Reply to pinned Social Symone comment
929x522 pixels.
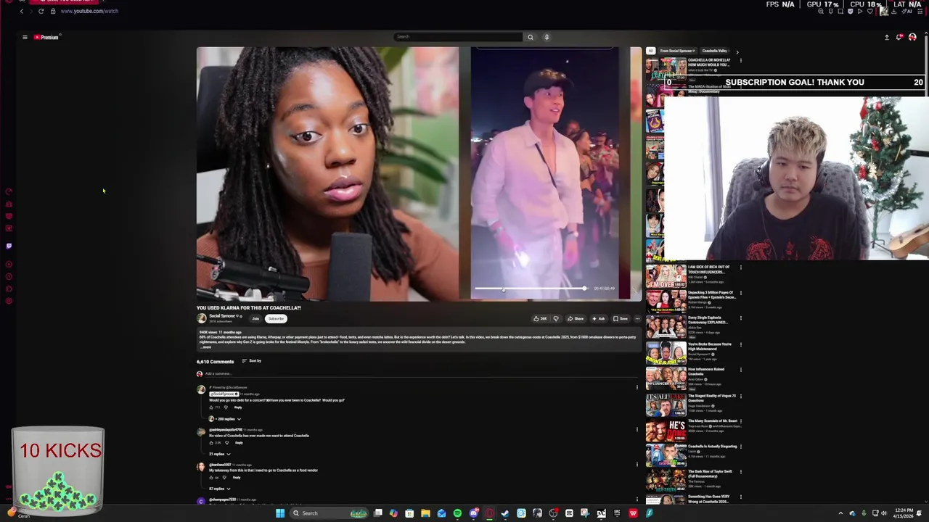coord(238,407)
